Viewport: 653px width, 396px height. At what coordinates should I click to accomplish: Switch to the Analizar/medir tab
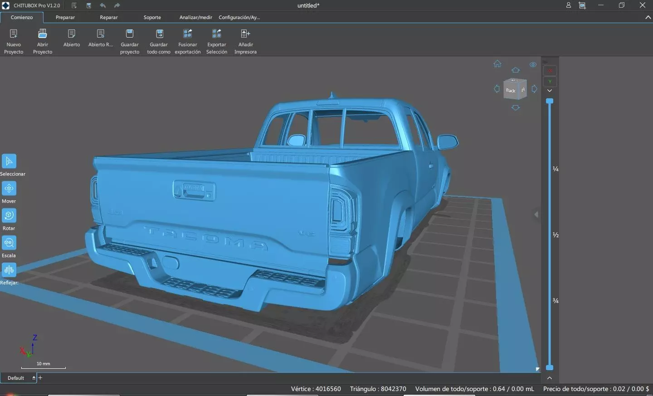coord(196,17)
